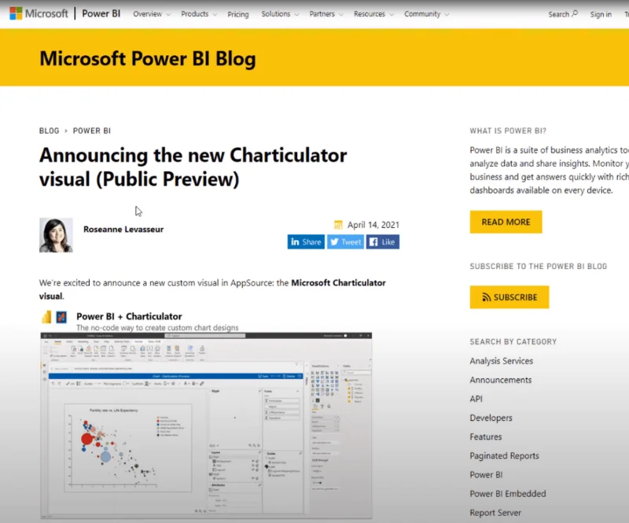
Task: Click the BLOG breadcrumb link
Action: point(49,131)
